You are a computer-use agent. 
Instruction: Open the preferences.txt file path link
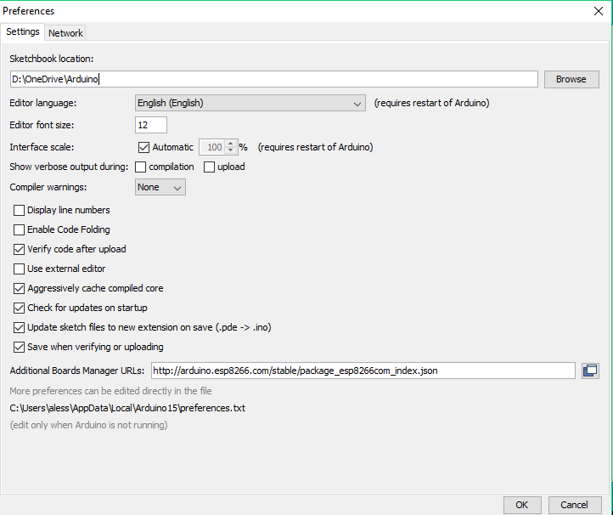[x=127, y=408]
